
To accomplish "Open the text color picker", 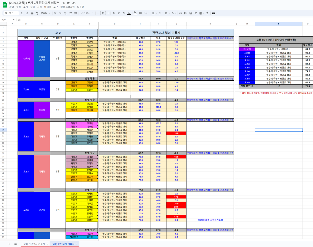I will click(129, 13).
